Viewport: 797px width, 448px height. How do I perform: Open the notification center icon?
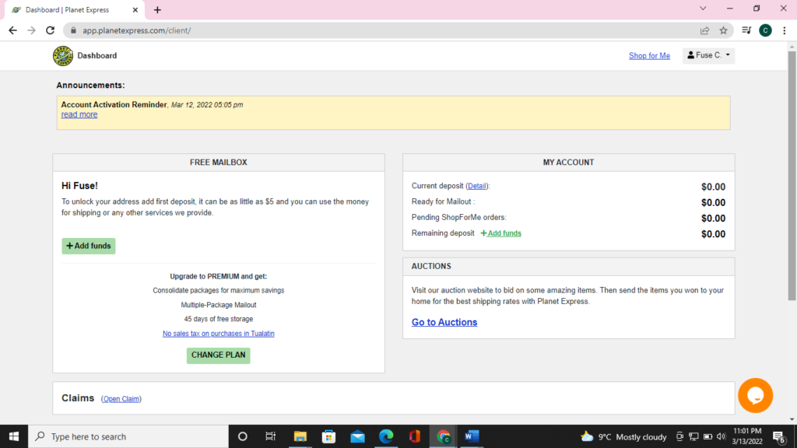(x=778, y=436)
